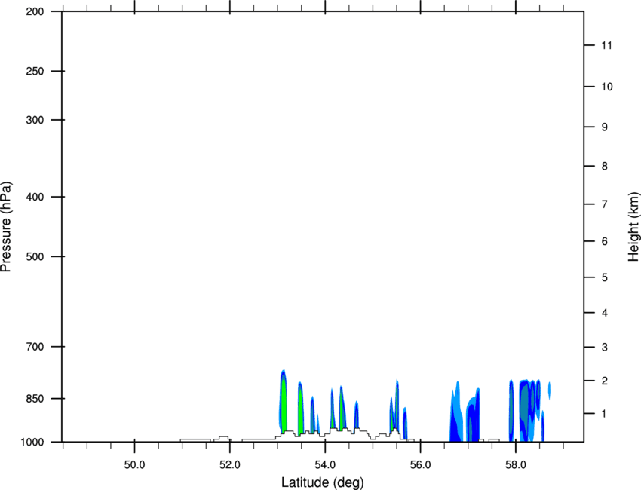
Task: Click the 52.0 latitude tick label
Action: [x=230, y=465]
